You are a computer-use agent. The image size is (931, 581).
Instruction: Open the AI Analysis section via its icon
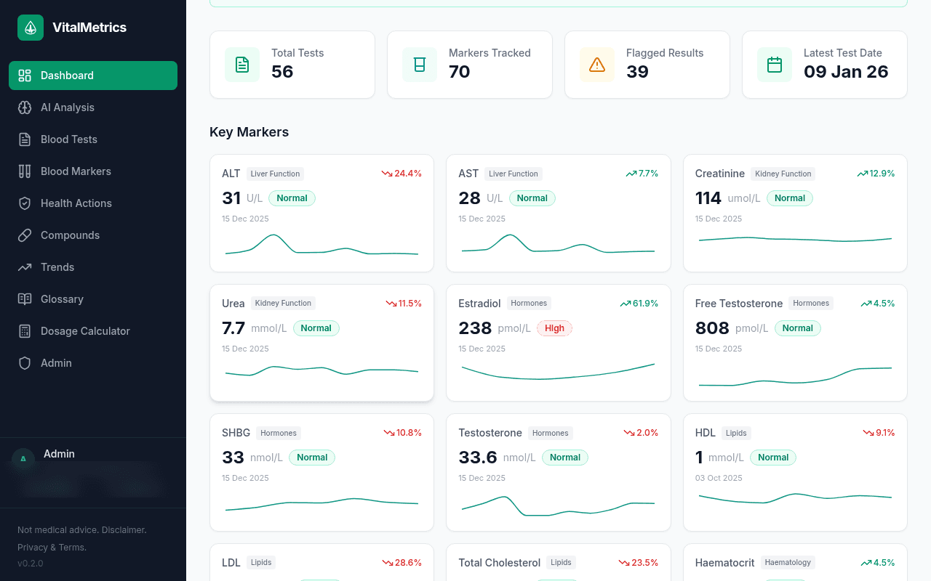pos(24,107)
